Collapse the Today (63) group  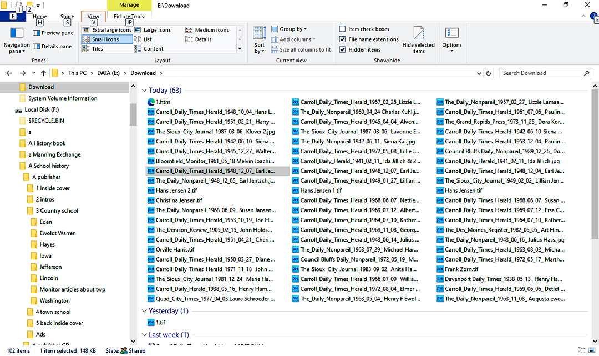pyautogui.click(x=144, y=91)
